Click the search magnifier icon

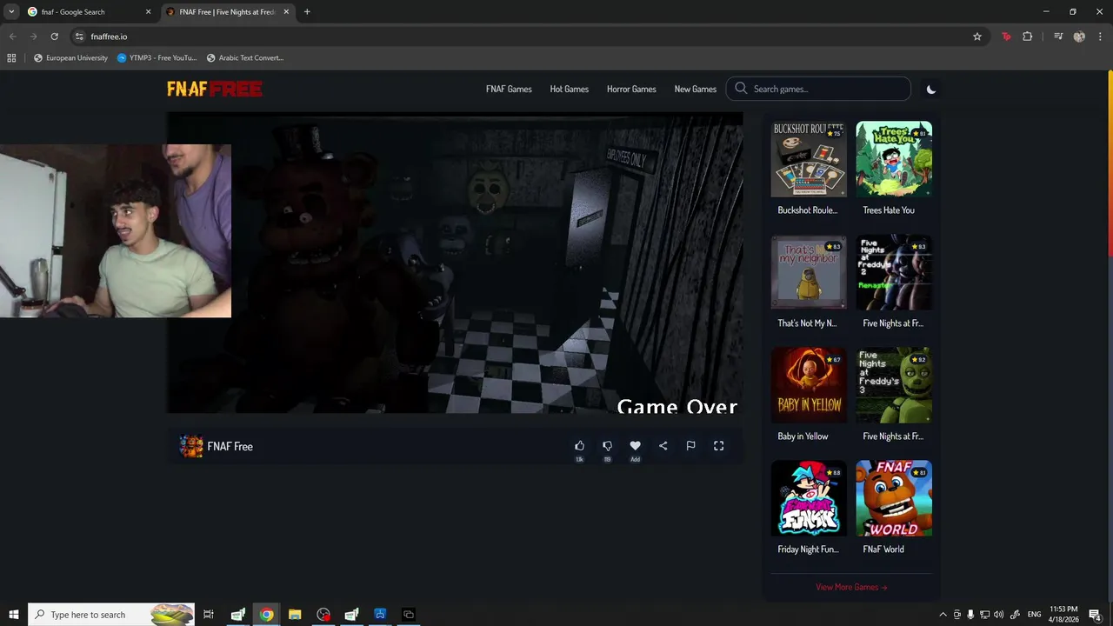tap(741, 89)
